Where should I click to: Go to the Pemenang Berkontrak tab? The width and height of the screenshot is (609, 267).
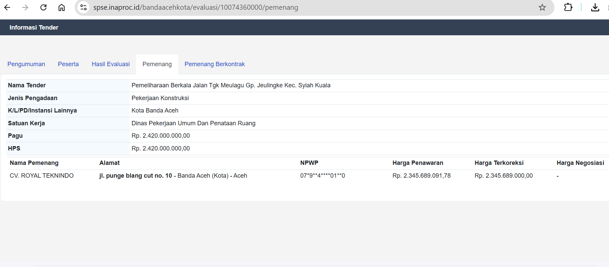pyautogui.click(x=214, y=64)
